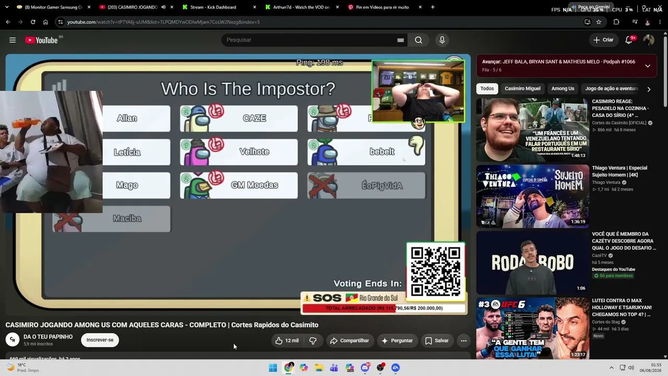668x376 pixels.
Task: Open more actions (three dots) menu
Action: pyautogui.click(x=463, y=340)
